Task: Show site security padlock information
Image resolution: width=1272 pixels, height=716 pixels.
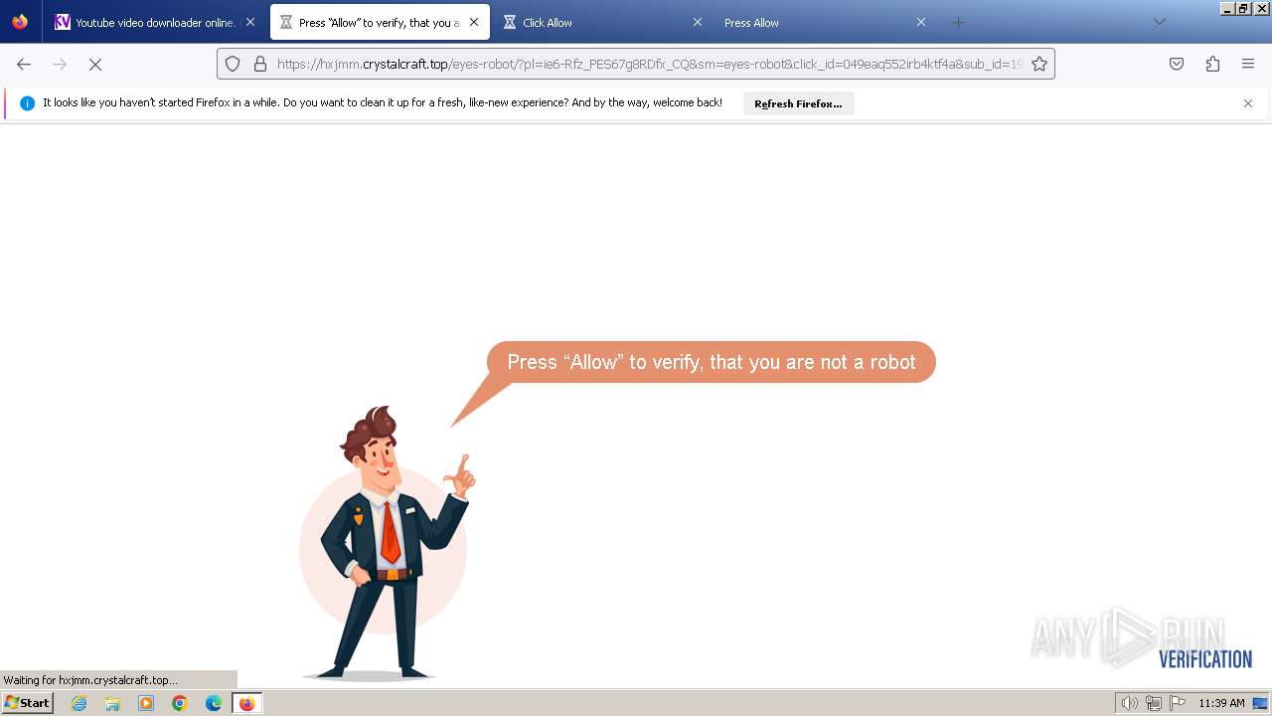Action: [260, 64]
